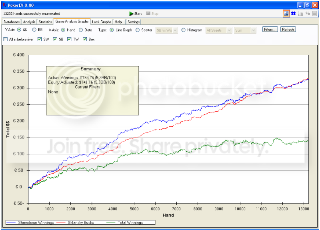Click the Equity Adjusted summary line
This screenshot has height=230, width=320.
(82, 82)
